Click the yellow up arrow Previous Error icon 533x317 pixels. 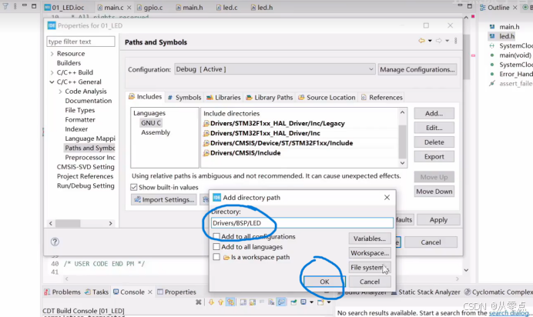click(x=220, y=302)
